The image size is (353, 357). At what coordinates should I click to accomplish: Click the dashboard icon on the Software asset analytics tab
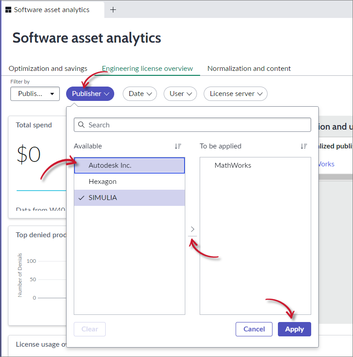pos(8,10)
